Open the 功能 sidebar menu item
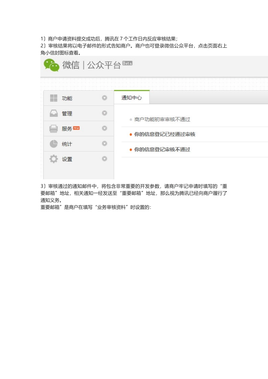Screen dimensions: 268x379 pyautogui.click(x=79, y=98)
